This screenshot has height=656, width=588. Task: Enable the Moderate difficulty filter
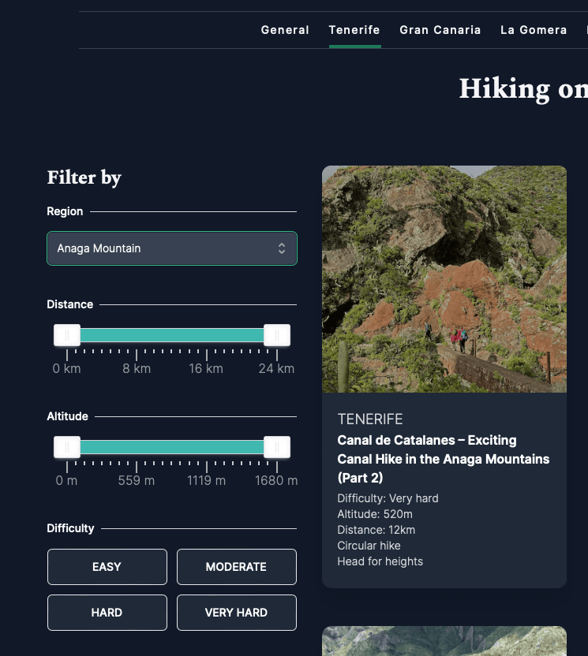tap(236, 567)
